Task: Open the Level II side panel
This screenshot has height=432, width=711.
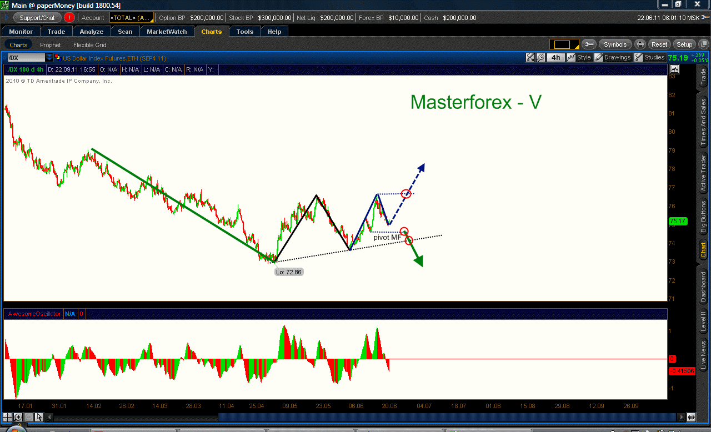Action: [x=703, y=322]
